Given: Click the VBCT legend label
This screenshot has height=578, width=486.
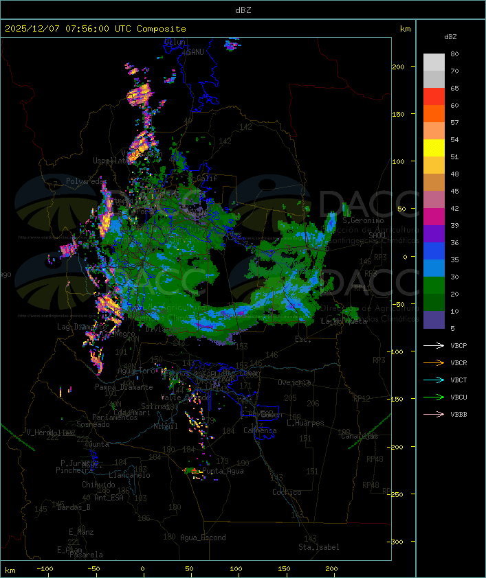Looking at the screenshot, I should pos(459,380).
